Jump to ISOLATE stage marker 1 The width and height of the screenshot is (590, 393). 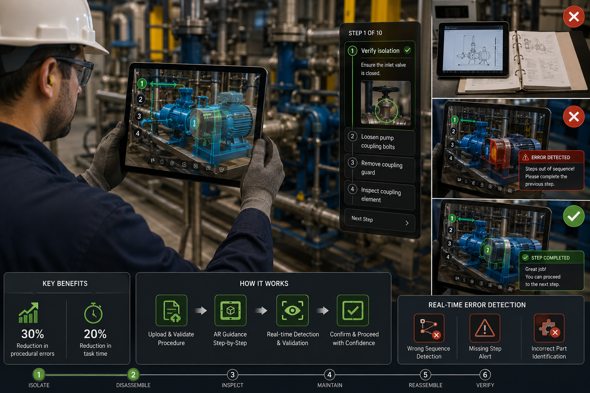tap(39, 374)
